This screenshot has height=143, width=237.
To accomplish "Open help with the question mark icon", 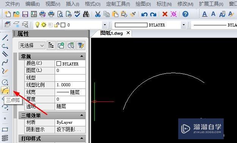I will pyautogui.click(x=185, y=14).
